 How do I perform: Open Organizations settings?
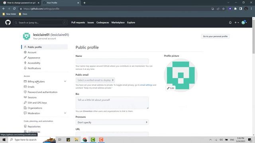coord(35,108)
